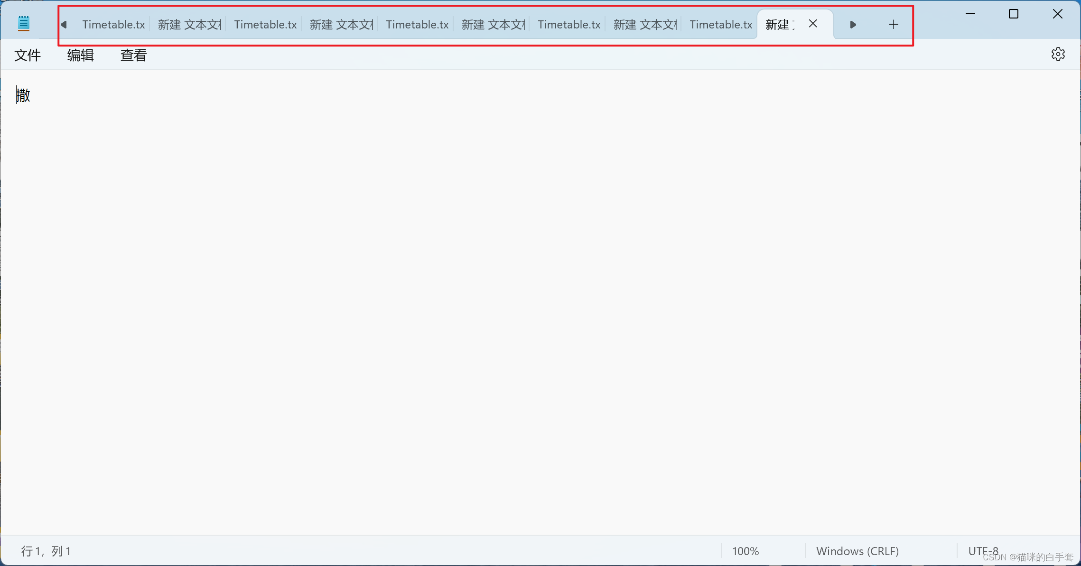
Task: Click the Windows (CRLF) line ending indicator
Action: pos(857,551)
